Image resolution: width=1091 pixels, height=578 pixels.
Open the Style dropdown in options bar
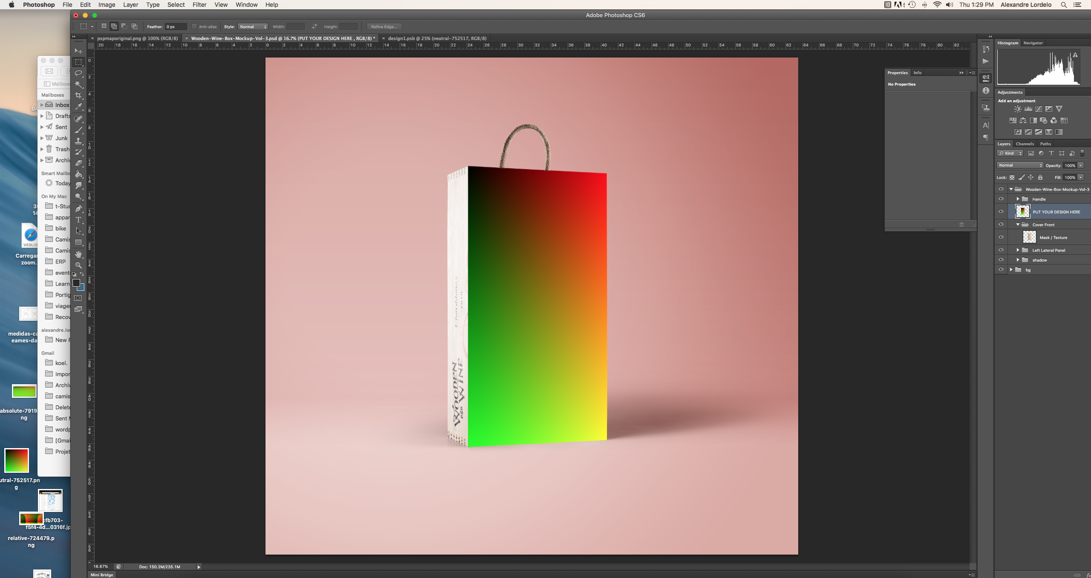pos(253,26)
